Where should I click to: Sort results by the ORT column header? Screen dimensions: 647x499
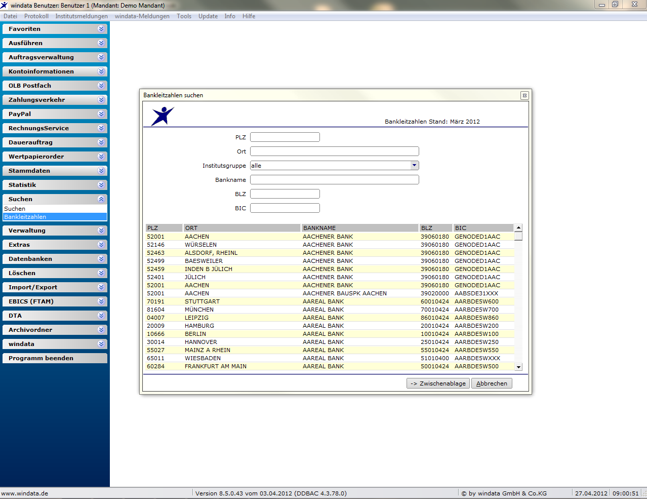pos(242,228)
